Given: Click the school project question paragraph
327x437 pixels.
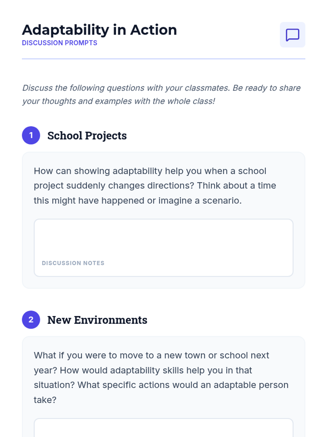Looking at the screenshot, I should pos(155,186).
